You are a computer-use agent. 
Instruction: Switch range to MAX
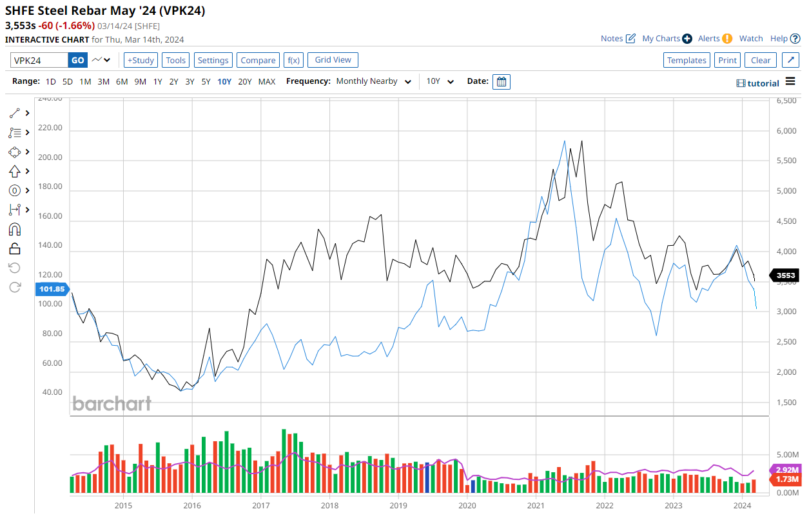267,81
